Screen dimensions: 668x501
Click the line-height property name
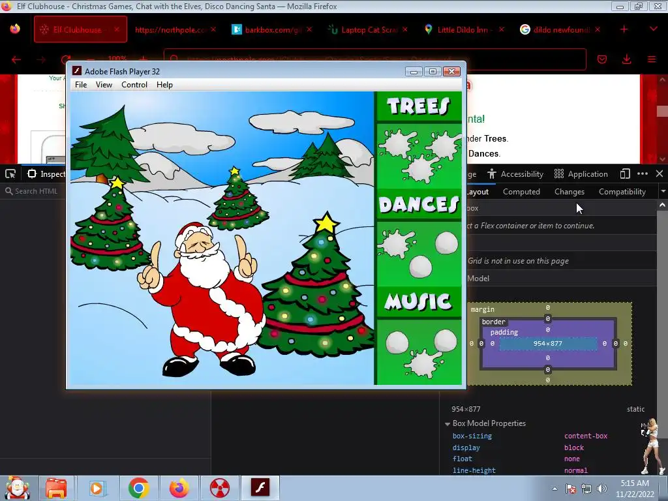(x=474, y=470)
